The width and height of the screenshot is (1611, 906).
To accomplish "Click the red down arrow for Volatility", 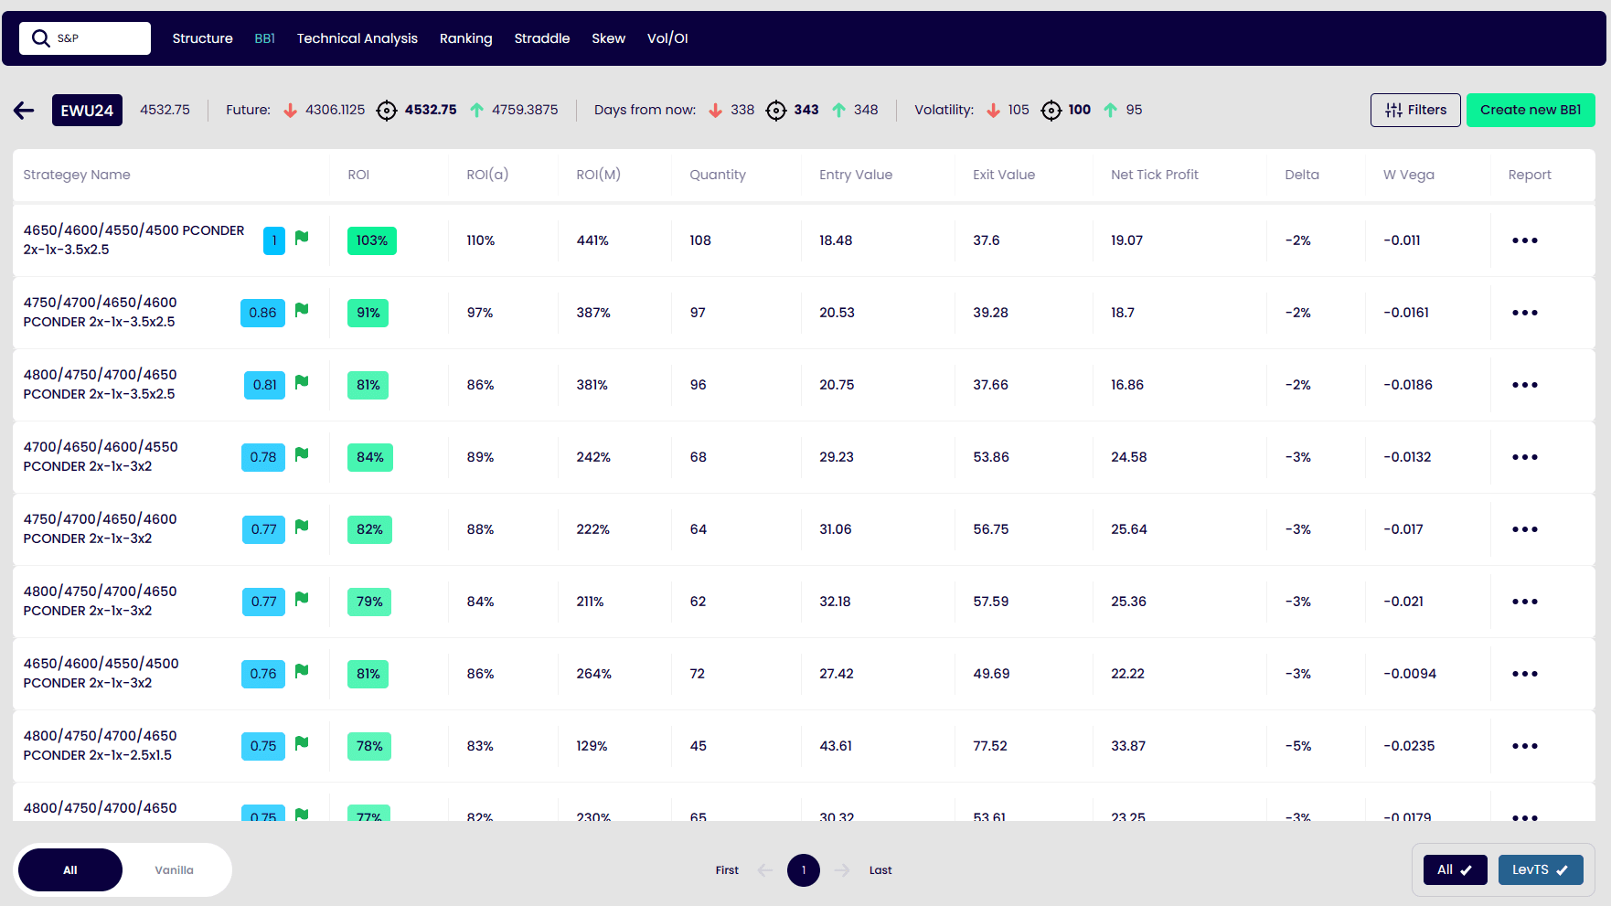I will pos(993,111).
